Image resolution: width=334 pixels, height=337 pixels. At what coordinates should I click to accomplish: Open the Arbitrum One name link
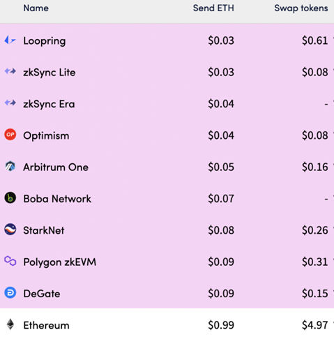point(56,167)
